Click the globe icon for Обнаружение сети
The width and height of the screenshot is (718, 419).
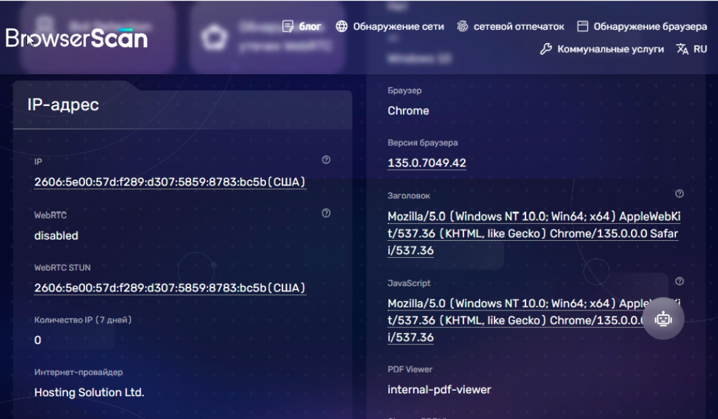342,26
